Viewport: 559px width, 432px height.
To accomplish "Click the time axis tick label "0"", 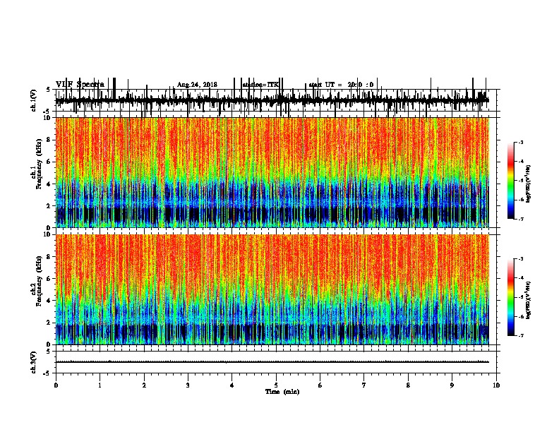I will [x=56, y=385].
